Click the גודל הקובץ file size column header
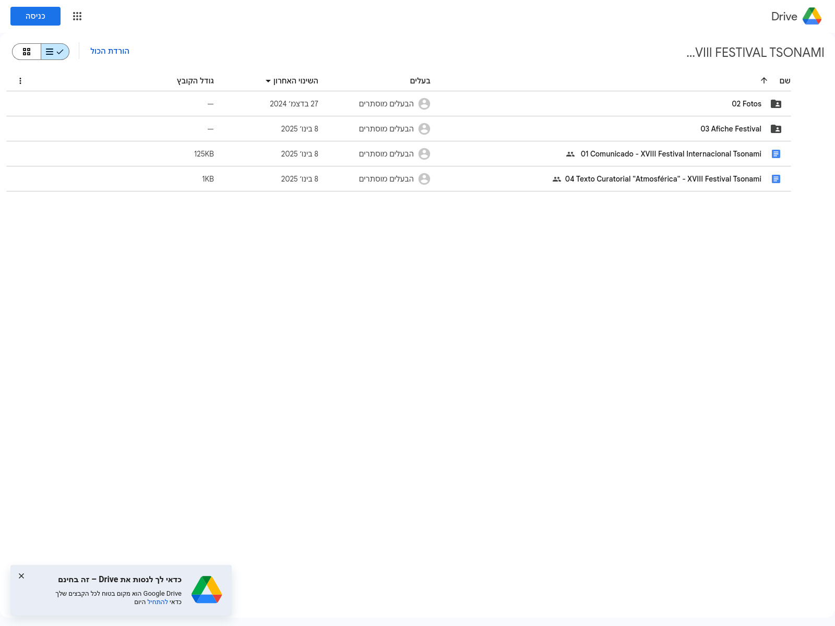The image size is (835, 626). coord(195,81)
